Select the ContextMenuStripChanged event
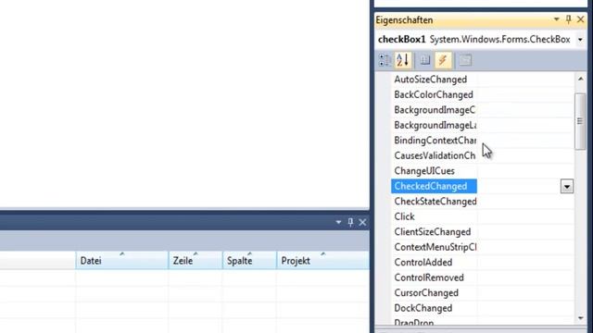The width and height of the screenshot is (593, 333). click(435, 247)
